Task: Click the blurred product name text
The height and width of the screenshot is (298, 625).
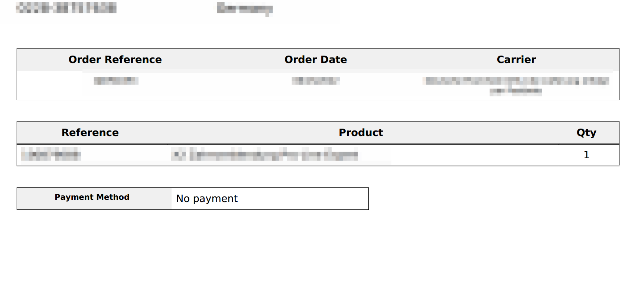Action: coord(274,154)
